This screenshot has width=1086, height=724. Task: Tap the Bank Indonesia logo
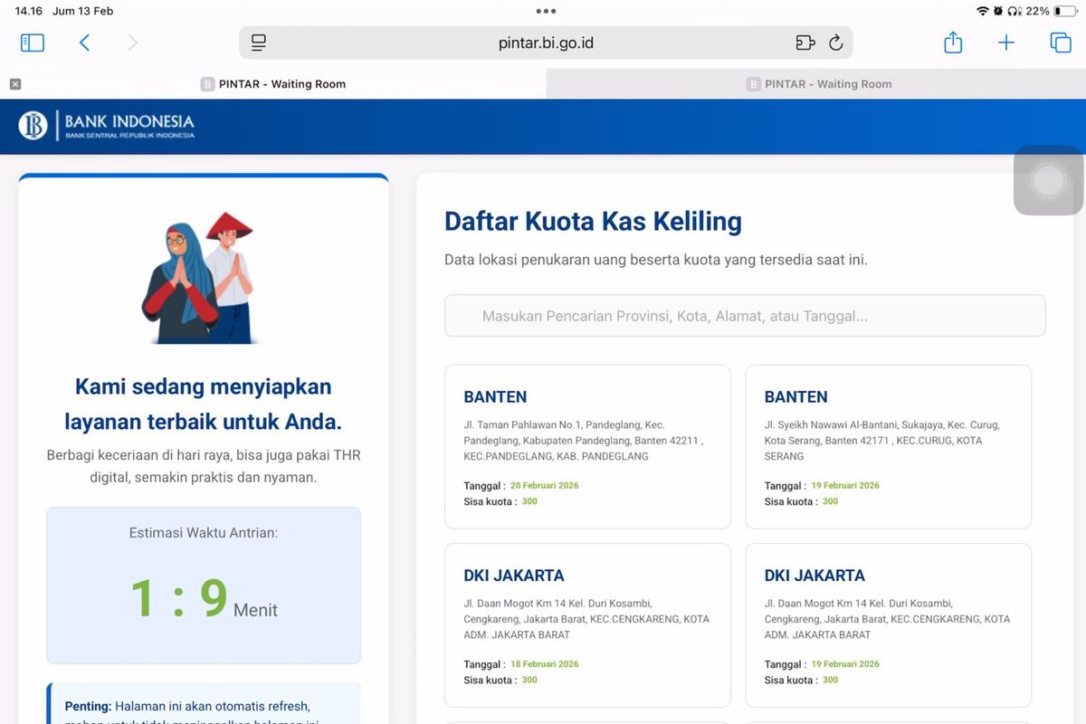click(107, 126)
